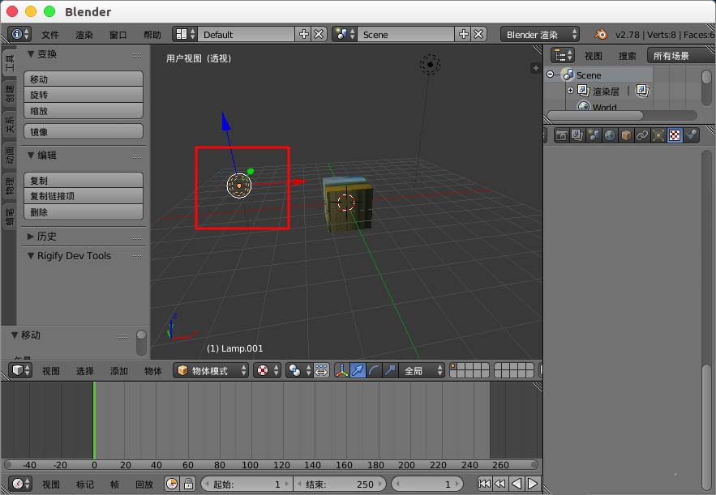Open World properties with globe icon
The width and height of the screenshot is (716, 495).
coord(610,135)
